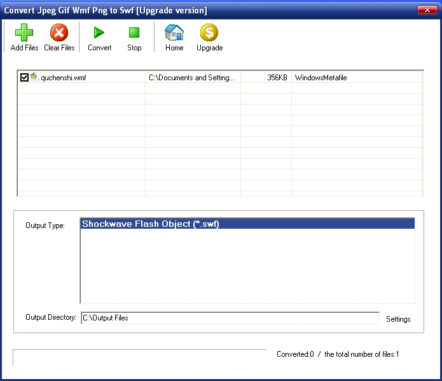Viewport: 442px width, 381px height.
Task: Click the conversion progress bar
Action: click(139, 357)
